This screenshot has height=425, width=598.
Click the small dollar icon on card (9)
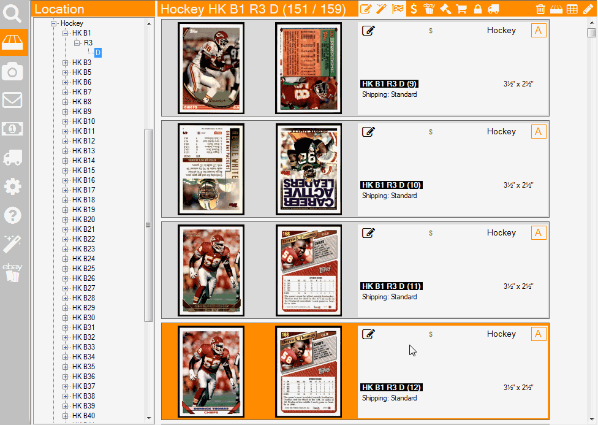click(431, 31)
